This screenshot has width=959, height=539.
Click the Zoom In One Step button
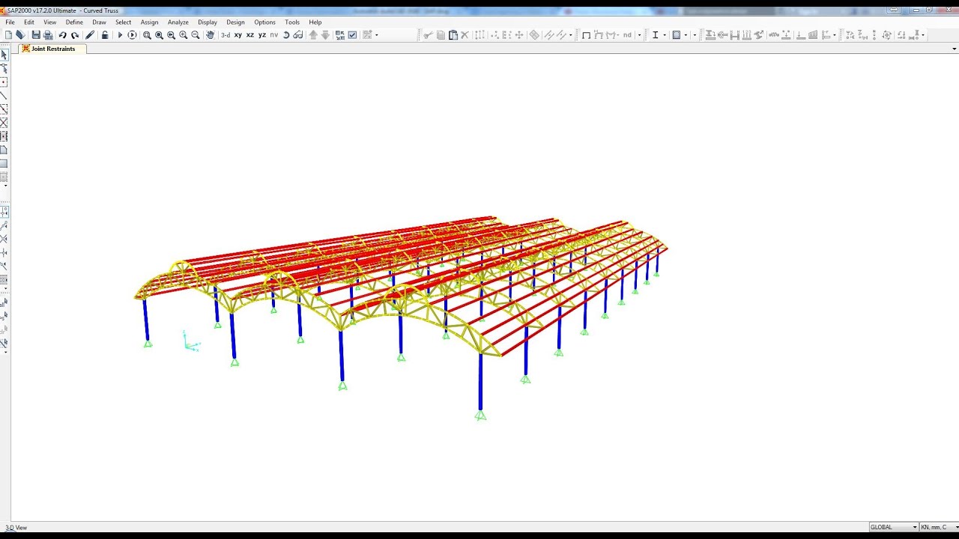click(x=184, y=34)
